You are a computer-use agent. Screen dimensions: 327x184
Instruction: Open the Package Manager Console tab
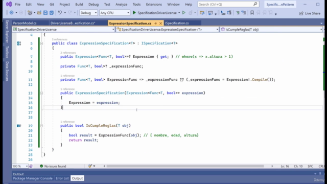(x=33, y=178)
